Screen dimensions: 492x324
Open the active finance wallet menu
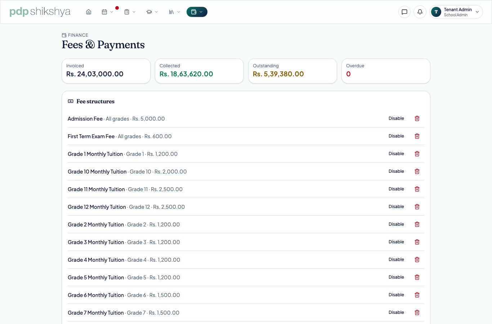(197, 12)
